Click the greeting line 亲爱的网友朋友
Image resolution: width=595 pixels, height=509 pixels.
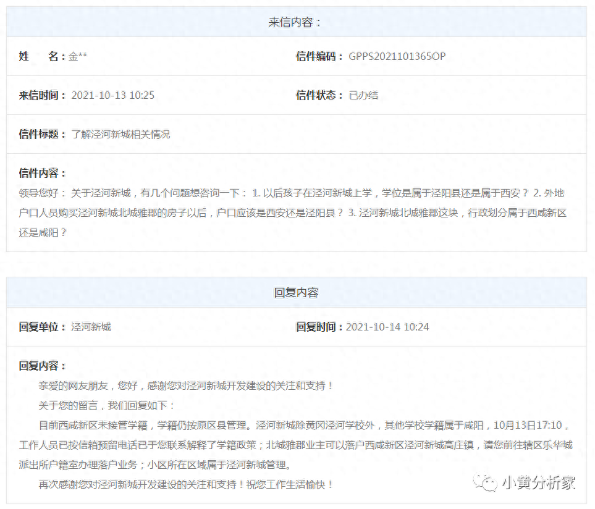185,386
